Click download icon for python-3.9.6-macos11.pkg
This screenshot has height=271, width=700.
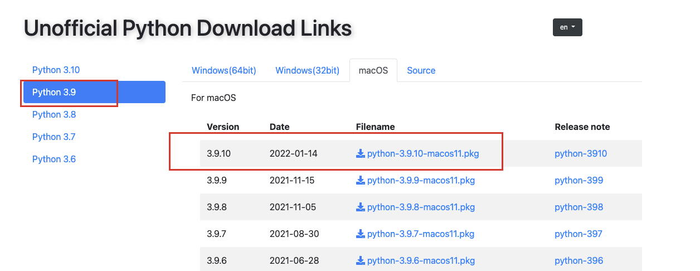click(x=361, y=260)
